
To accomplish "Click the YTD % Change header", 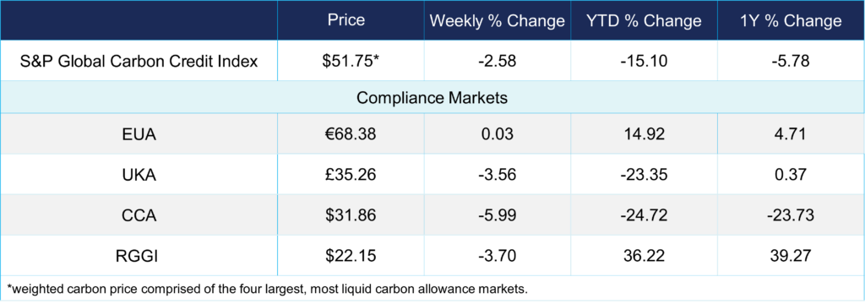I will [x=644, y=21].
